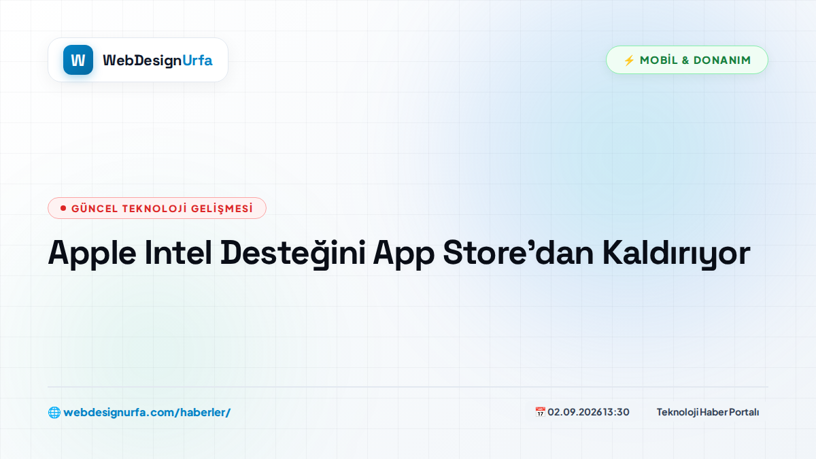Open the WebDesignUrfa brand name
The image size is (816, 459).
pos(158,61)
